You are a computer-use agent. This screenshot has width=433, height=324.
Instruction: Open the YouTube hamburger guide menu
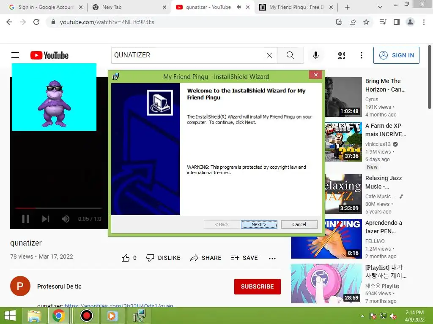(x=15, y=55)
